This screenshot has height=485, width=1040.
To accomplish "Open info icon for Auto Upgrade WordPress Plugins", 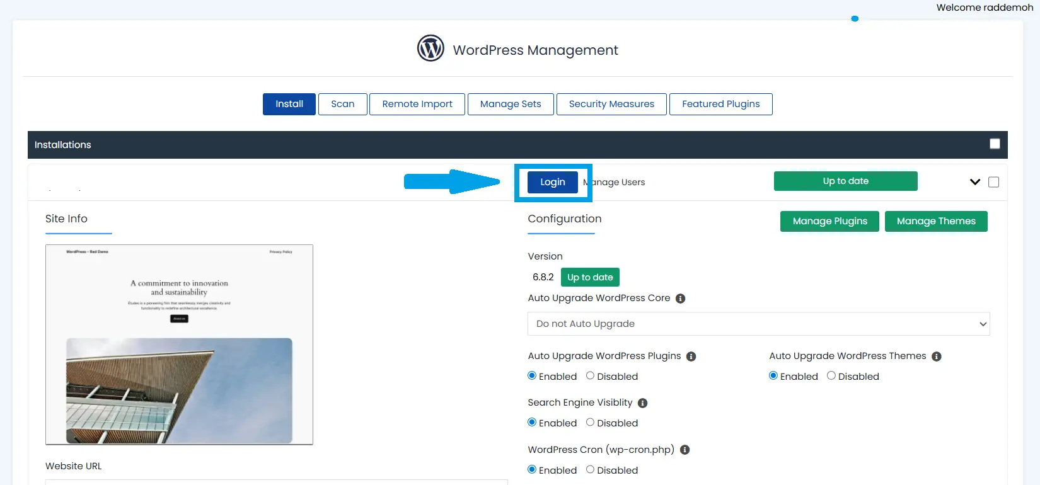I will [691, 357].
